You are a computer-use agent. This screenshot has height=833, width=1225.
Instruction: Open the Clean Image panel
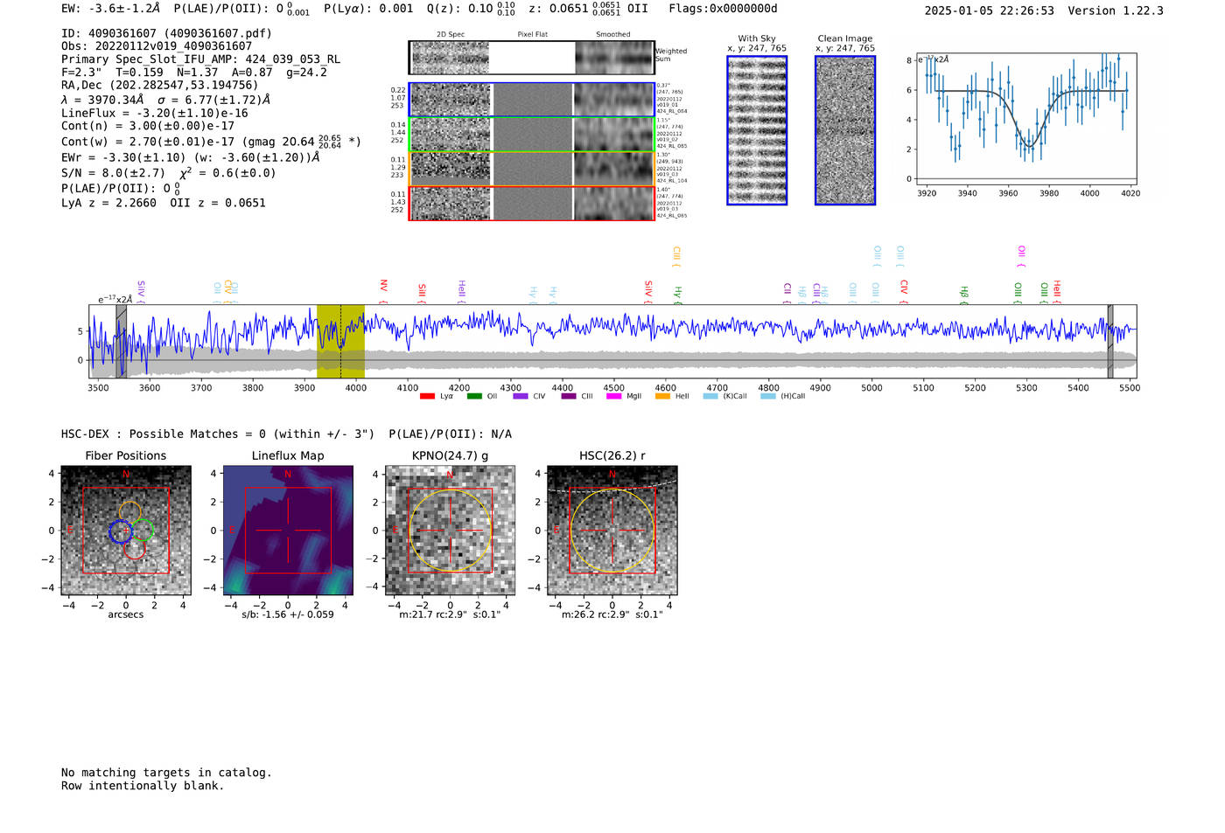point(844,130)
